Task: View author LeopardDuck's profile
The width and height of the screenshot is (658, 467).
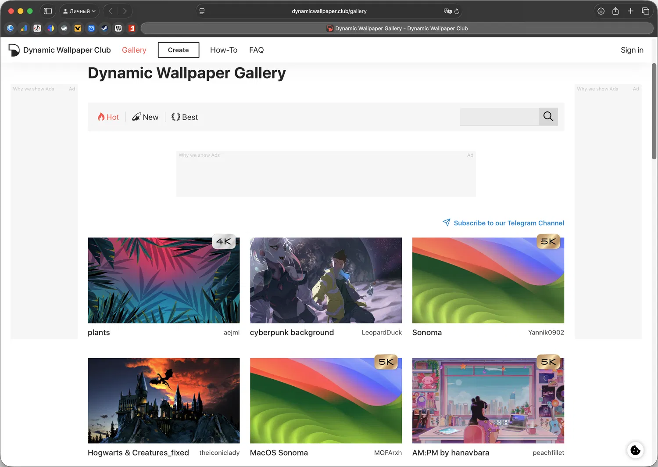Action: pyautogui.click(x=382, y=333)
